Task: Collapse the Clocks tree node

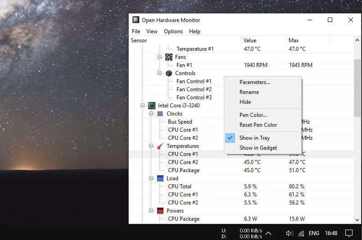Action: tap(151, 114)
